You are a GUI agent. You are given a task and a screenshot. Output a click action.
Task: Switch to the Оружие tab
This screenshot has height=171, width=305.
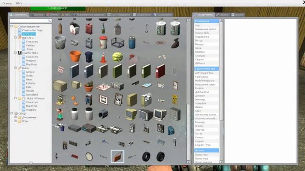pyautogui.click(x=37, y=15)
